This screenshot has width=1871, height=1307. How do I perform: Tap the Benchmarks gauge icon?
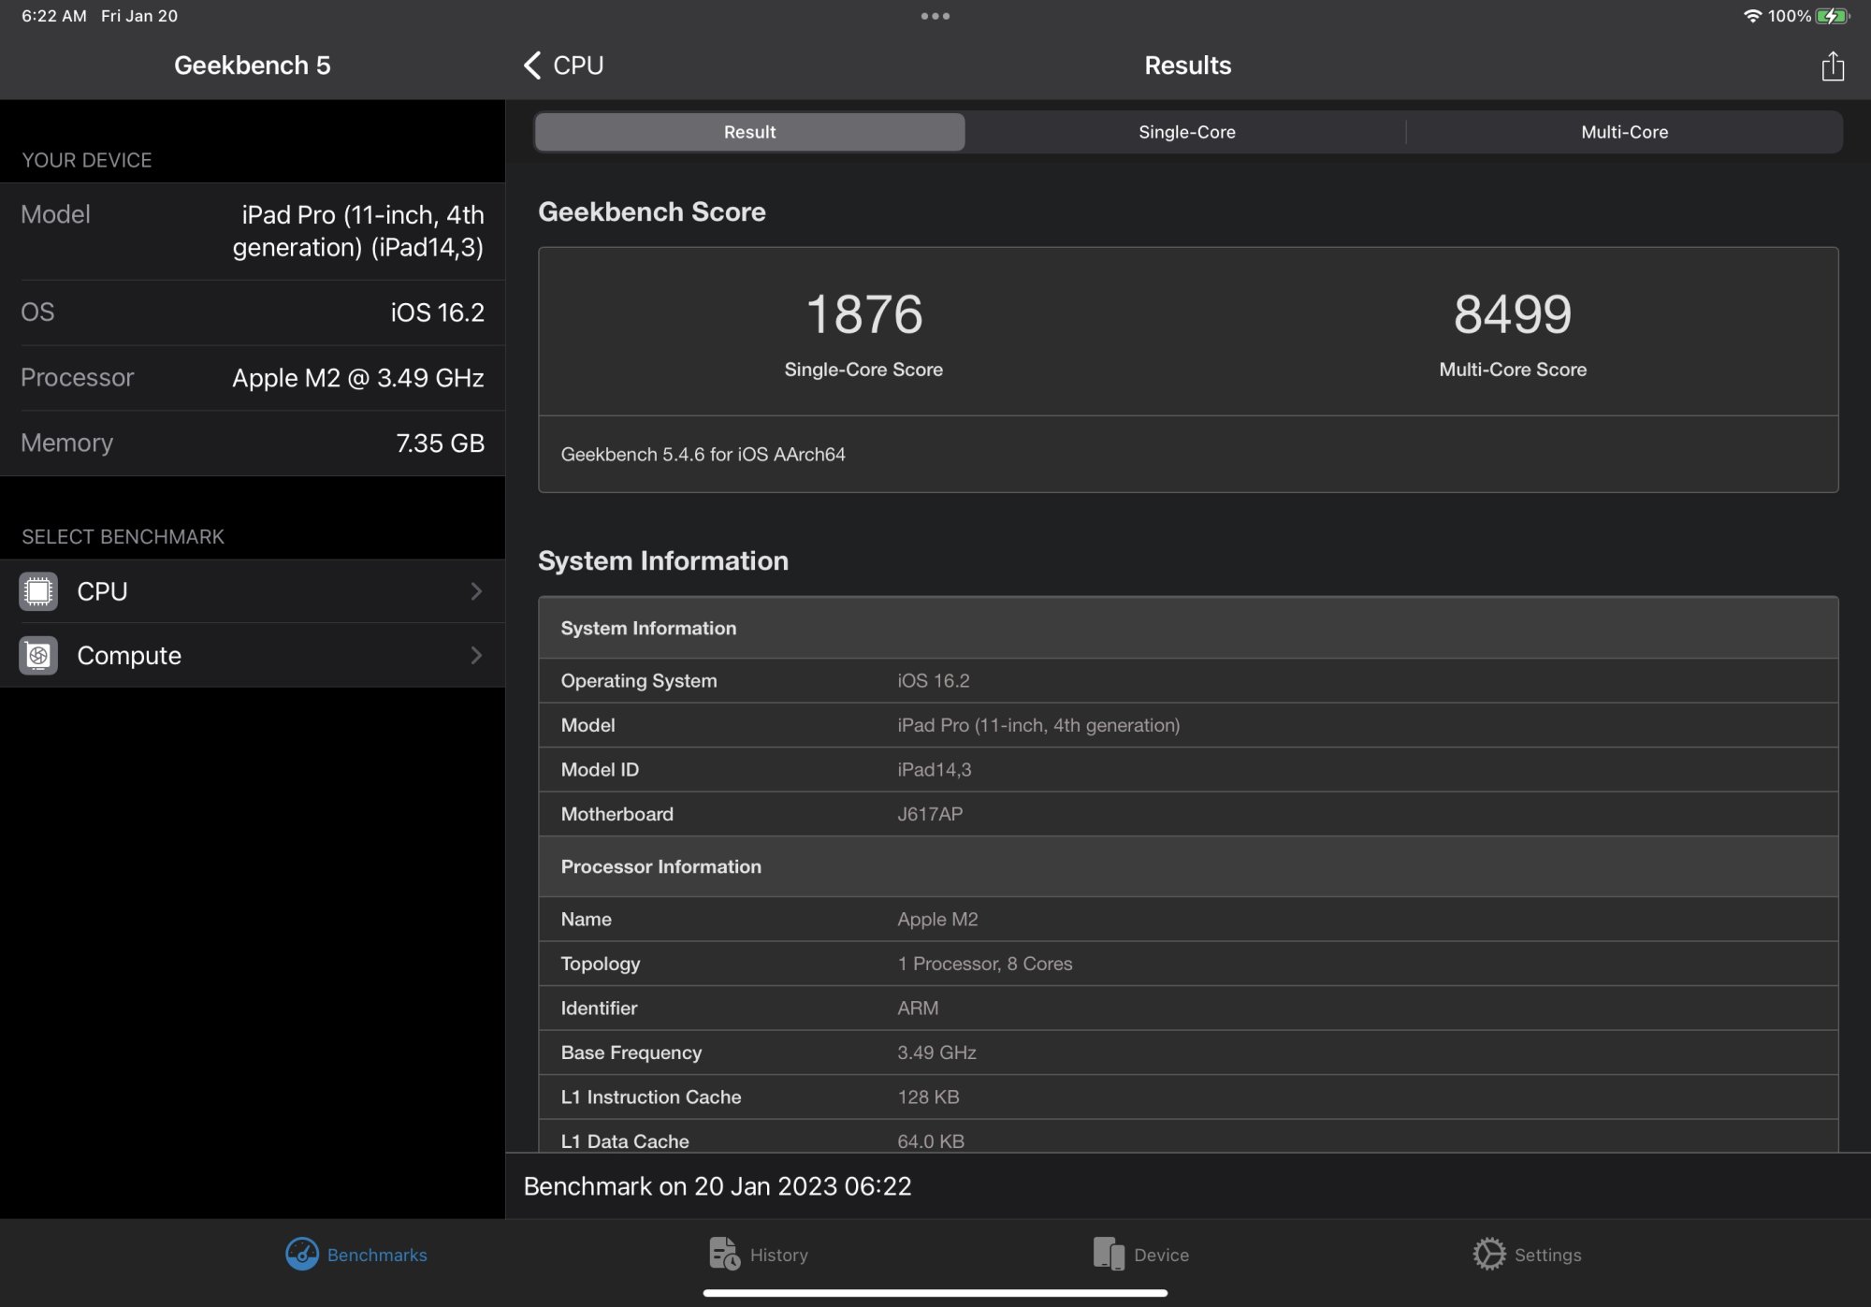[x=301, y=1254]
